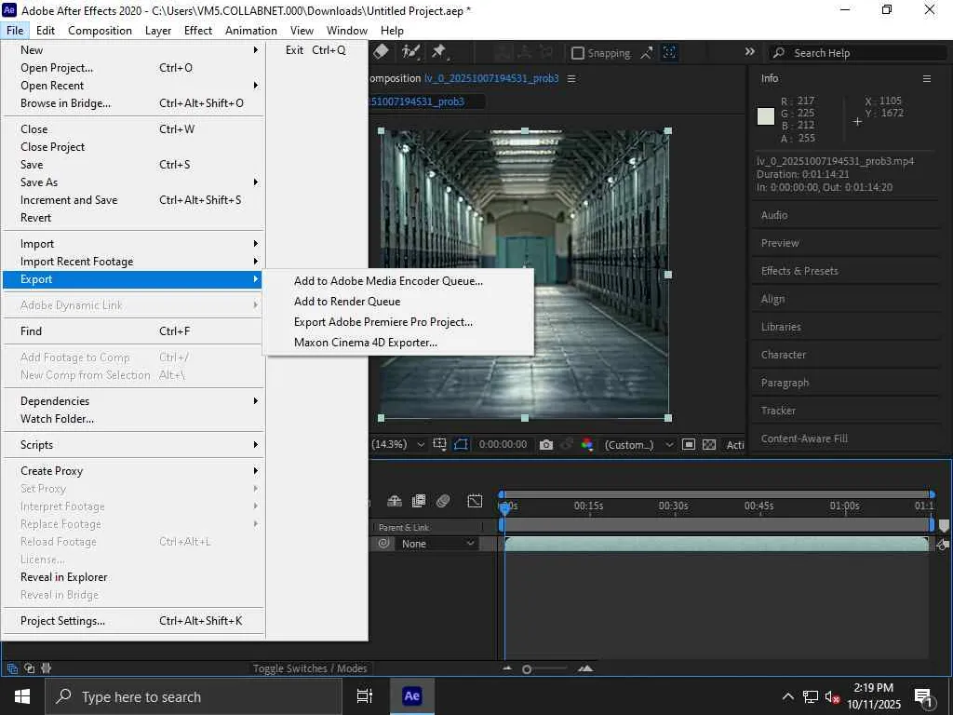Toggle the transparency grid button
This screenshot has width=953, height=715.
click(x=709, y=445)
